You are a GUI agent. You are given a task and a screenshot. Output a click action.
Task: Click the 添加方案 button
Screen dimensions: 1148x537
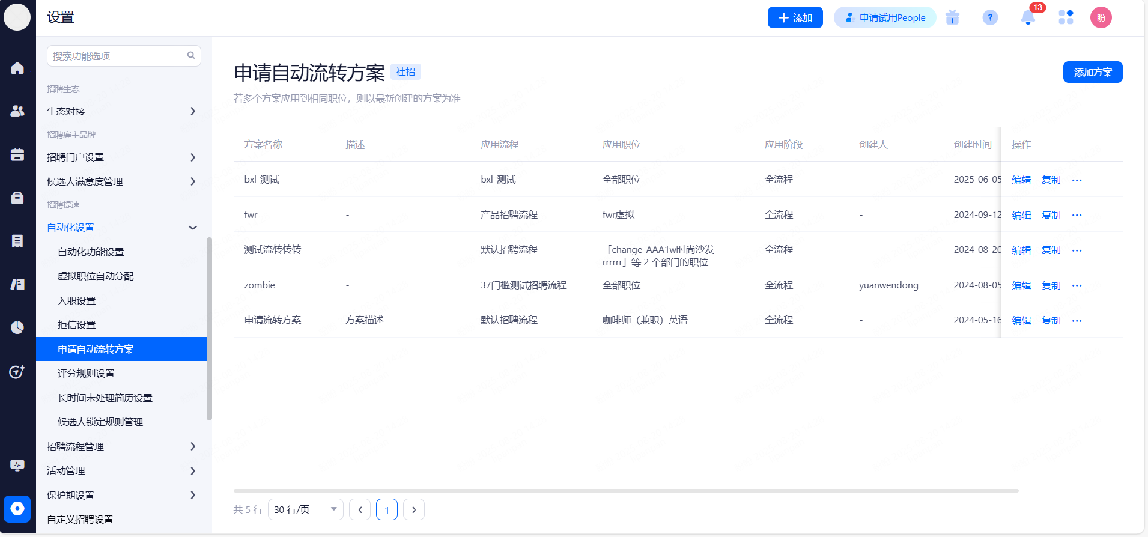(x=1092, y=73)
